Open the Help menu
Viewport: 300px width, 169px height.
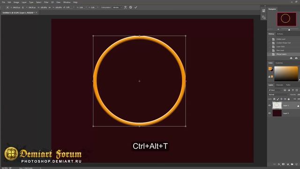coord(75,2)
